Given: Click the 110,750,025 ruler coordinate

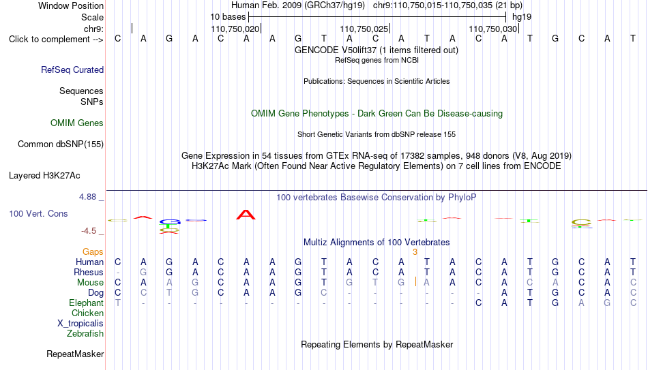Looking at the screenshot, I should click(364, 29).
